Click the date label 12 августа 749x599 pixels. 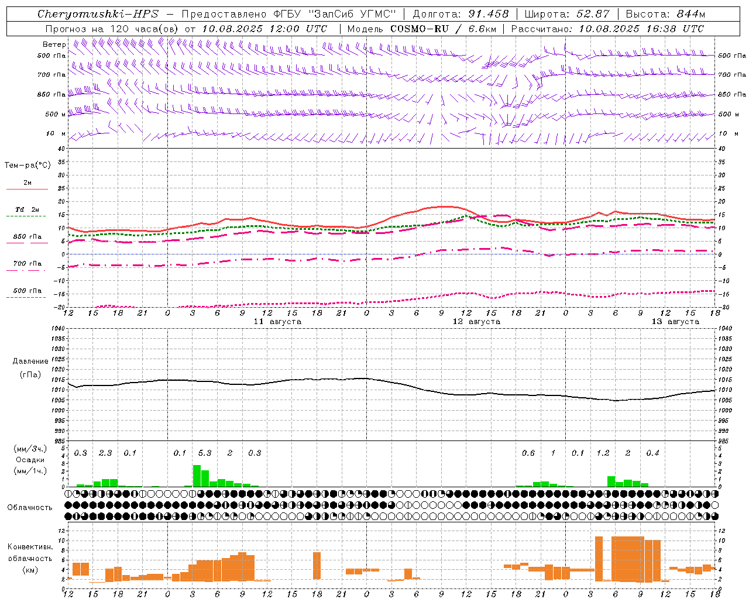[x=476, y=322]
